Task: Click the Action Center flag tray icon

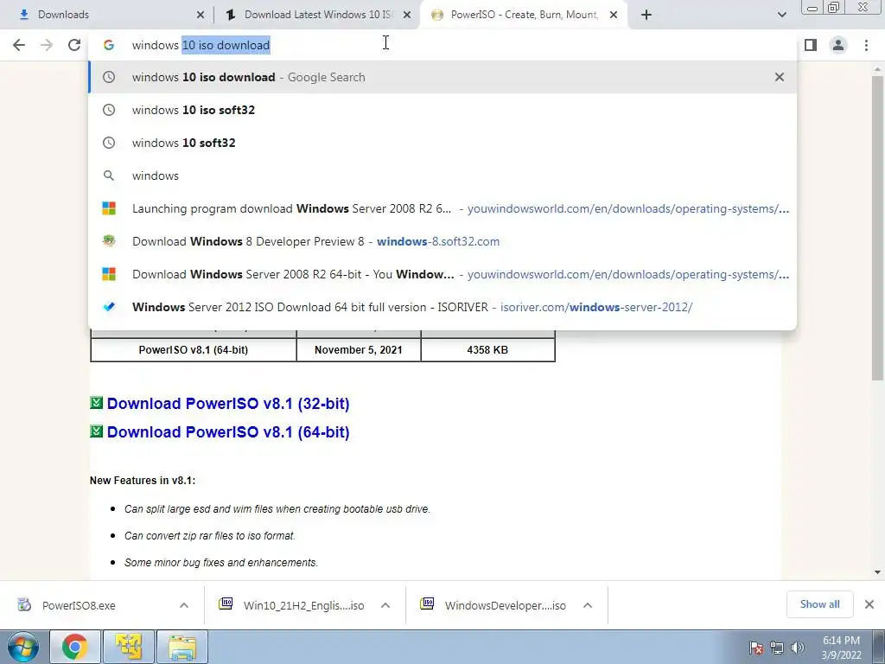Action: (x=756, y=648)
